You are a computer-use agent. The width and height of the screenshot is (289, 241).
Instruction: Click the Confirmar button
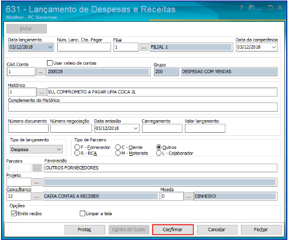pos(173,230)
